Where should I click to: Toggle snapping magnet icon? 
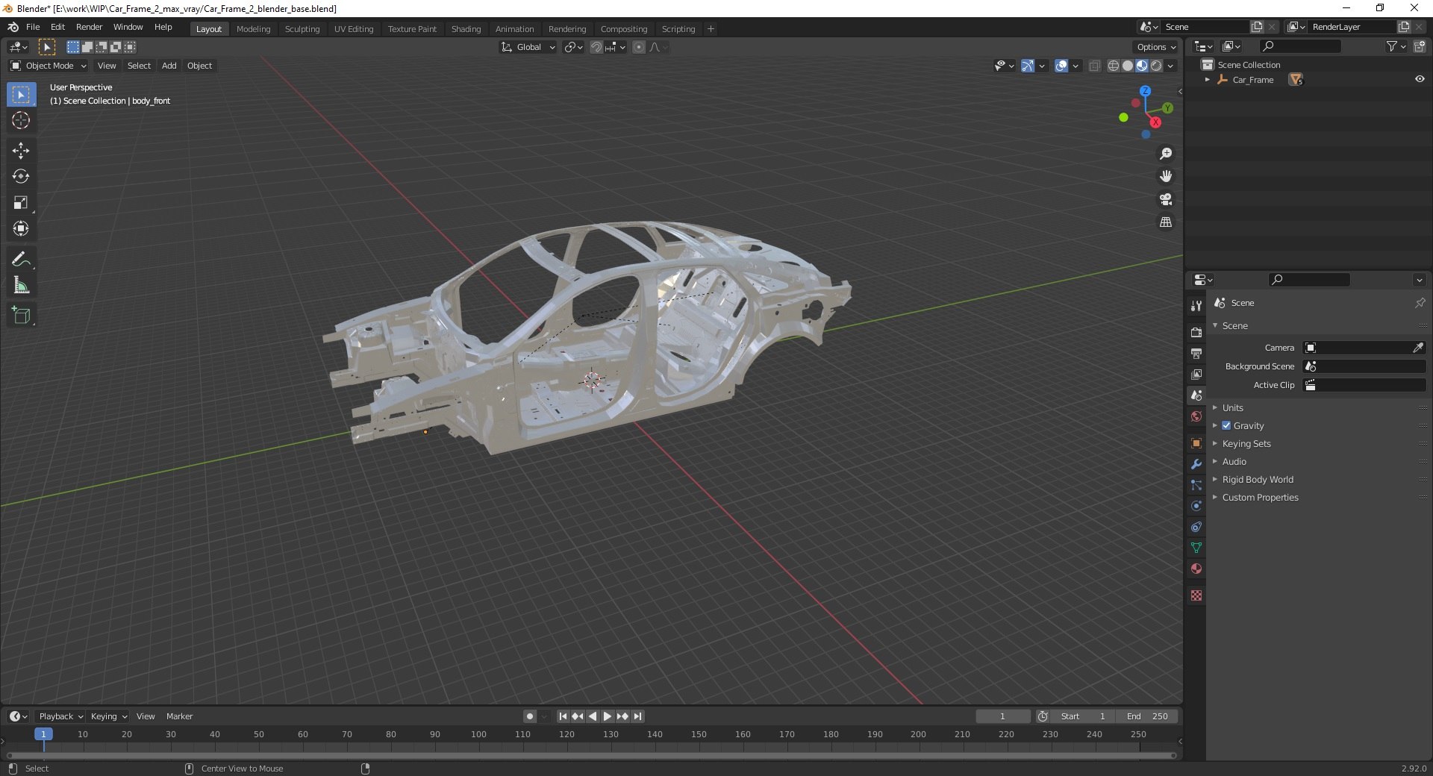coord(596,47)
